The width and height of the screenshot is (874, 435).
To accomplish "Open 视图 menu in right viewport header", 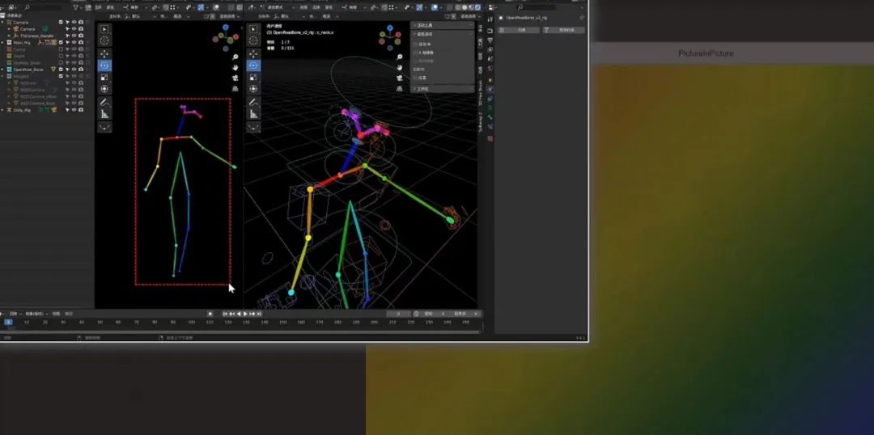I will [x=303, y=8].
